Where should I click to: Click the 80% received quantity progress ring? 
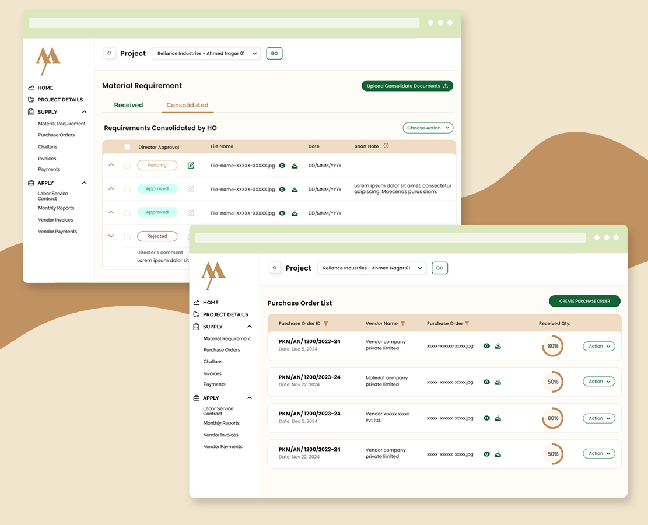click(552, 346)
